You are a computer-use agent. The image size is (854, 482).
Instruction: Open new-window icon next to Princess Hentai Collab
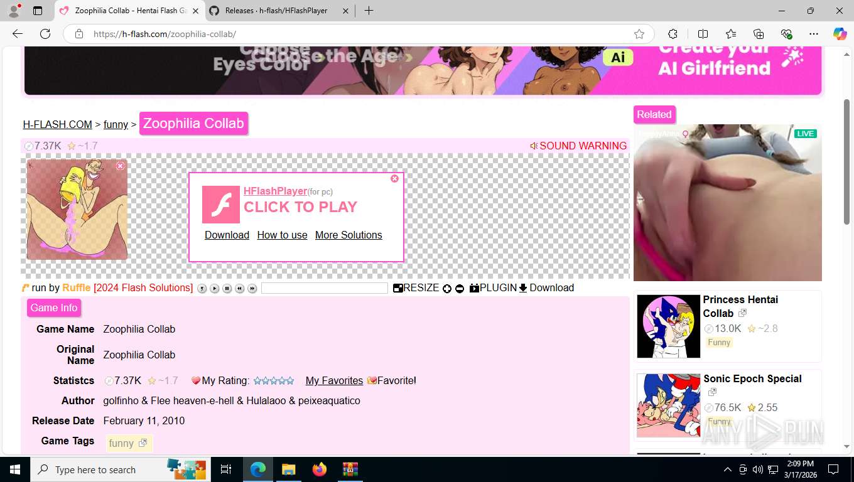pos(742,313)
